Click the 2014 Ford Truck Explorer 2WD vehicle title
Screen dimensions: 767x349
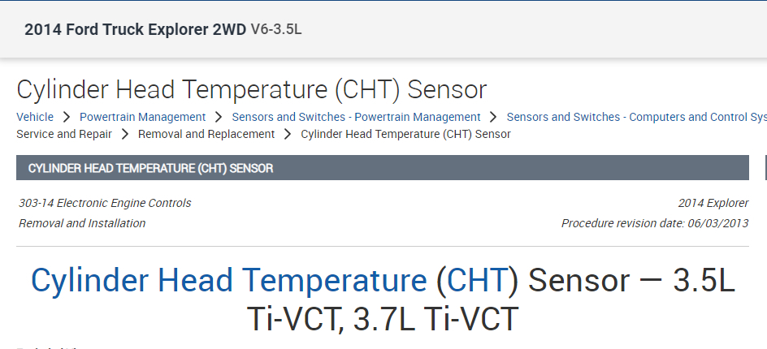(x=135, y=30)
